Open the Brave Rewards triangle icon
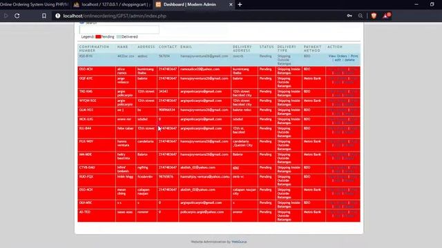Viewport: 442px width, 248px height. pyautogui.click(x=386, y=15)
